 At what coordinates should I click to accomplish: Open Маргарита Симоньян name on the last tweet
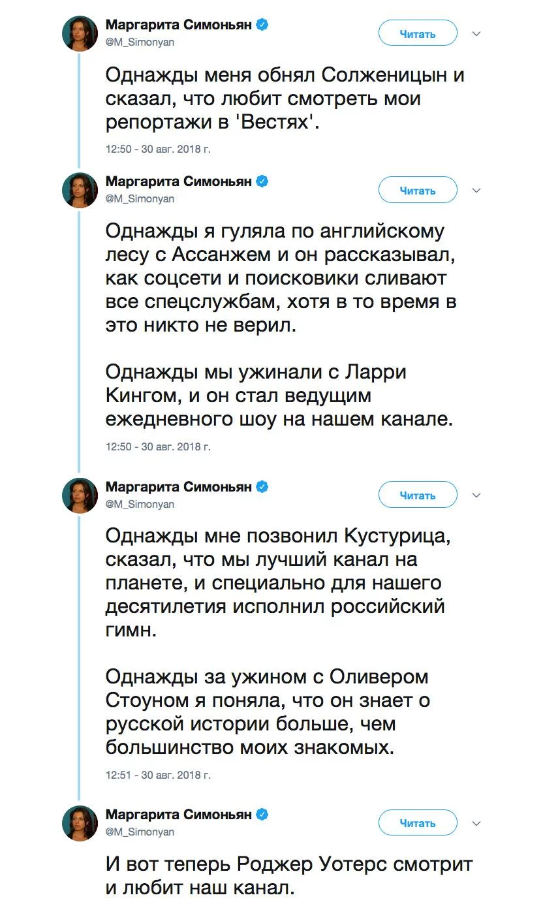179,815
